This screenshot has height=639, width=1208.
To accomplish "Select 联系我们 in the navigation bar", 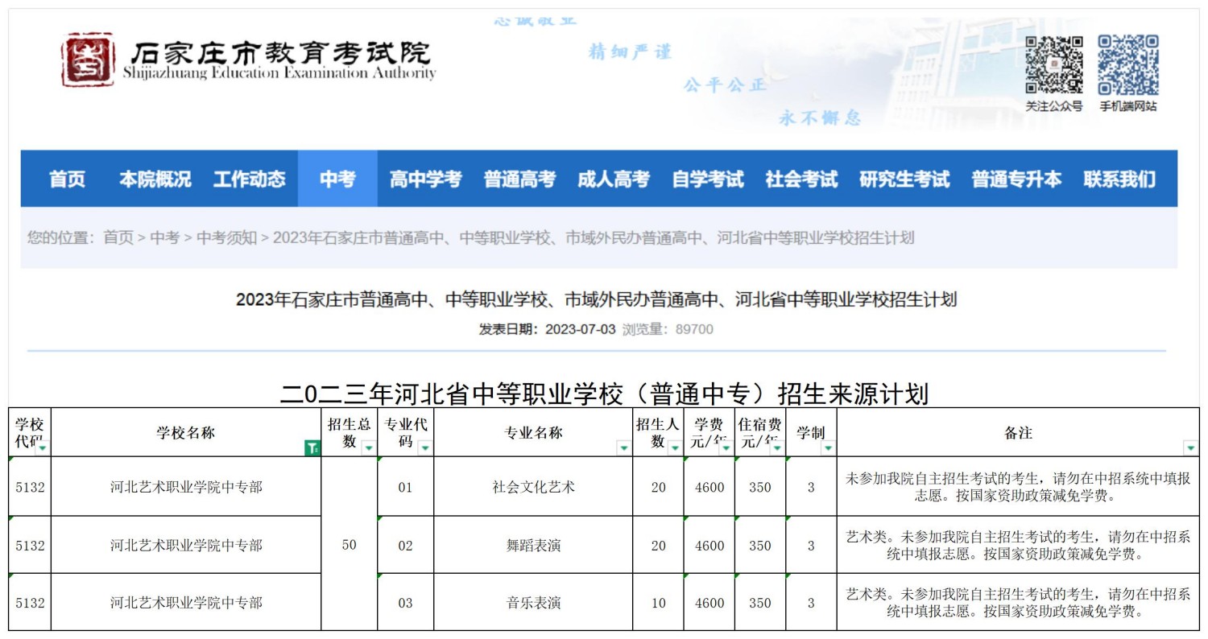I will point(1119,179).
